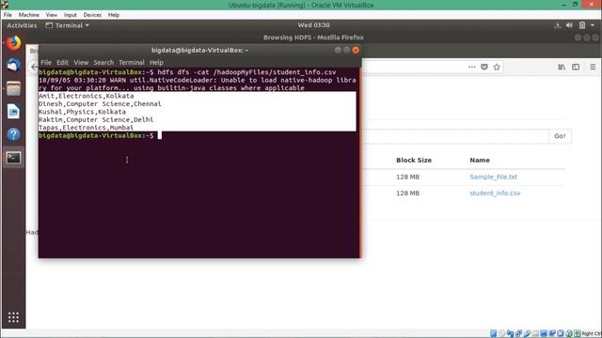This screenshot has width=602, height=338.
Task: Go back using Firefox back arrow
Action: point(34,67)
